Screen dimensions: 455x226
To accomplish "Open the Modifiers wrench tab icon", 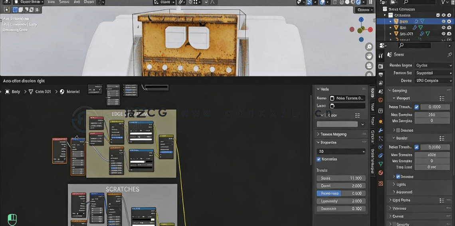I will tap(381, 130).
